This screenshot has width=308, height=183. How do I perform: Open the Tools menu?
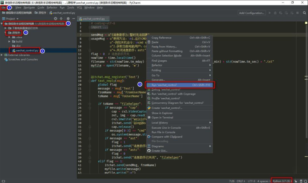(71, 7)
